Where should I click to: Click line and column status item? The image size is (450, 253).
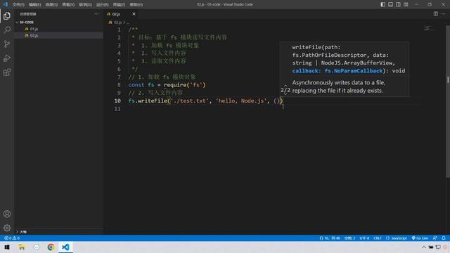(330, 238)
